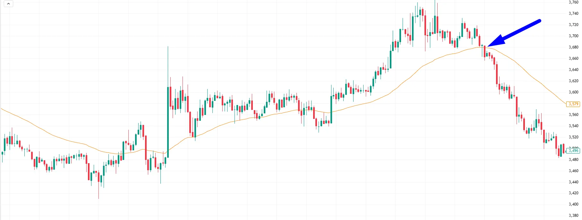582x220 pixels.
Task: Click the 3,600 price axis label
Action: pyautogui.click(x=573, y=92)
